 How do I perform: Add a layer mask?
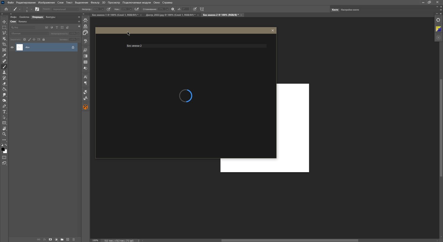pos(50,239)
